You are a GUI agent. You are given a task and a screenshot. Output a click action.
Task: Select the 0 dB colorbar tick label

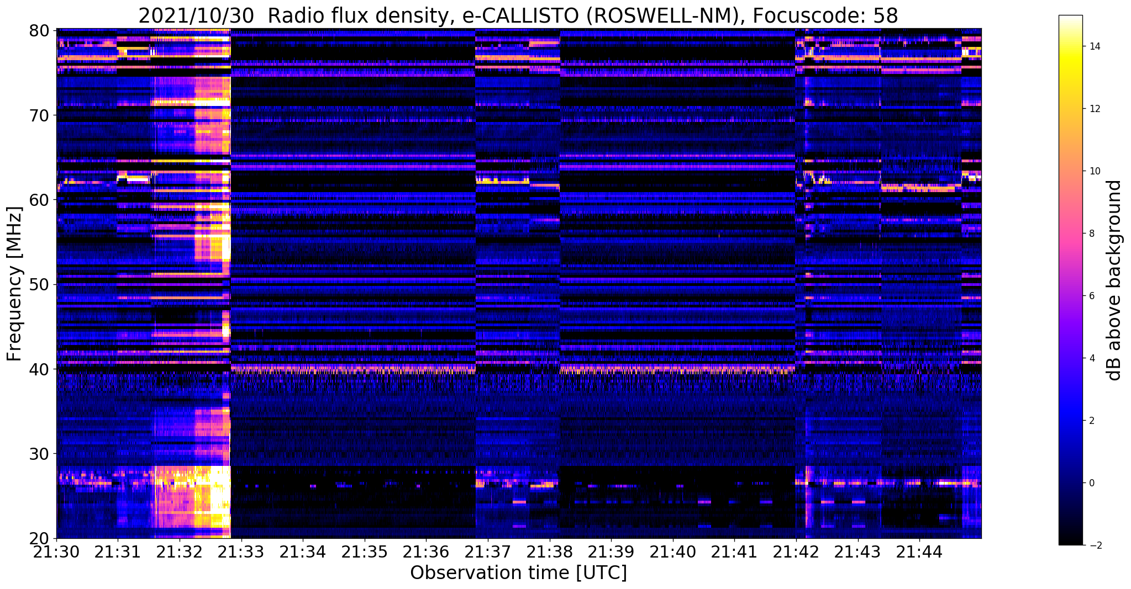1092,483
